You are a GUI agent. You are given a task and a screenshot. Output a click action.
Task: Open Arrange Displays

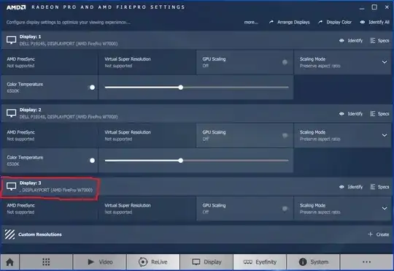pyautogui.click(x=290, y=23)
